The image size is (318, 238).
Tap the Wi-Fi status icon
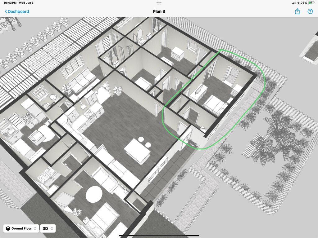pyautogui.click(x=298, y=3)
